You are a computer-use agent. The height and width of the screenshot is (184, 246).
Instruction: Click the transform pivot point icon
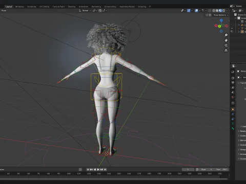pyautogui.click(x=94, y=11)
